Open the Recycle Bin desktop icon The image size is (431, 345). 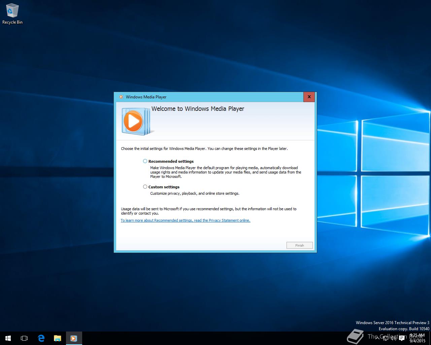click(12, 14)
